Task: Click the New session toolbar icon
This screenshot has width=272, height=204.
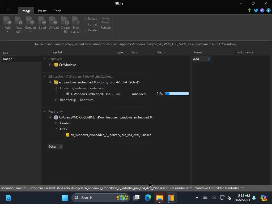Action: [x=76, y=21]
